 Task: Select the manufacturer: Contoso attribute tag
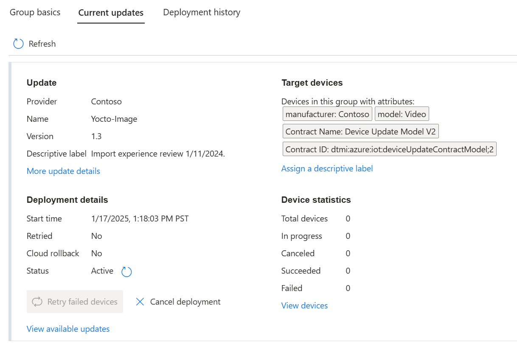(x=327, y=114)
